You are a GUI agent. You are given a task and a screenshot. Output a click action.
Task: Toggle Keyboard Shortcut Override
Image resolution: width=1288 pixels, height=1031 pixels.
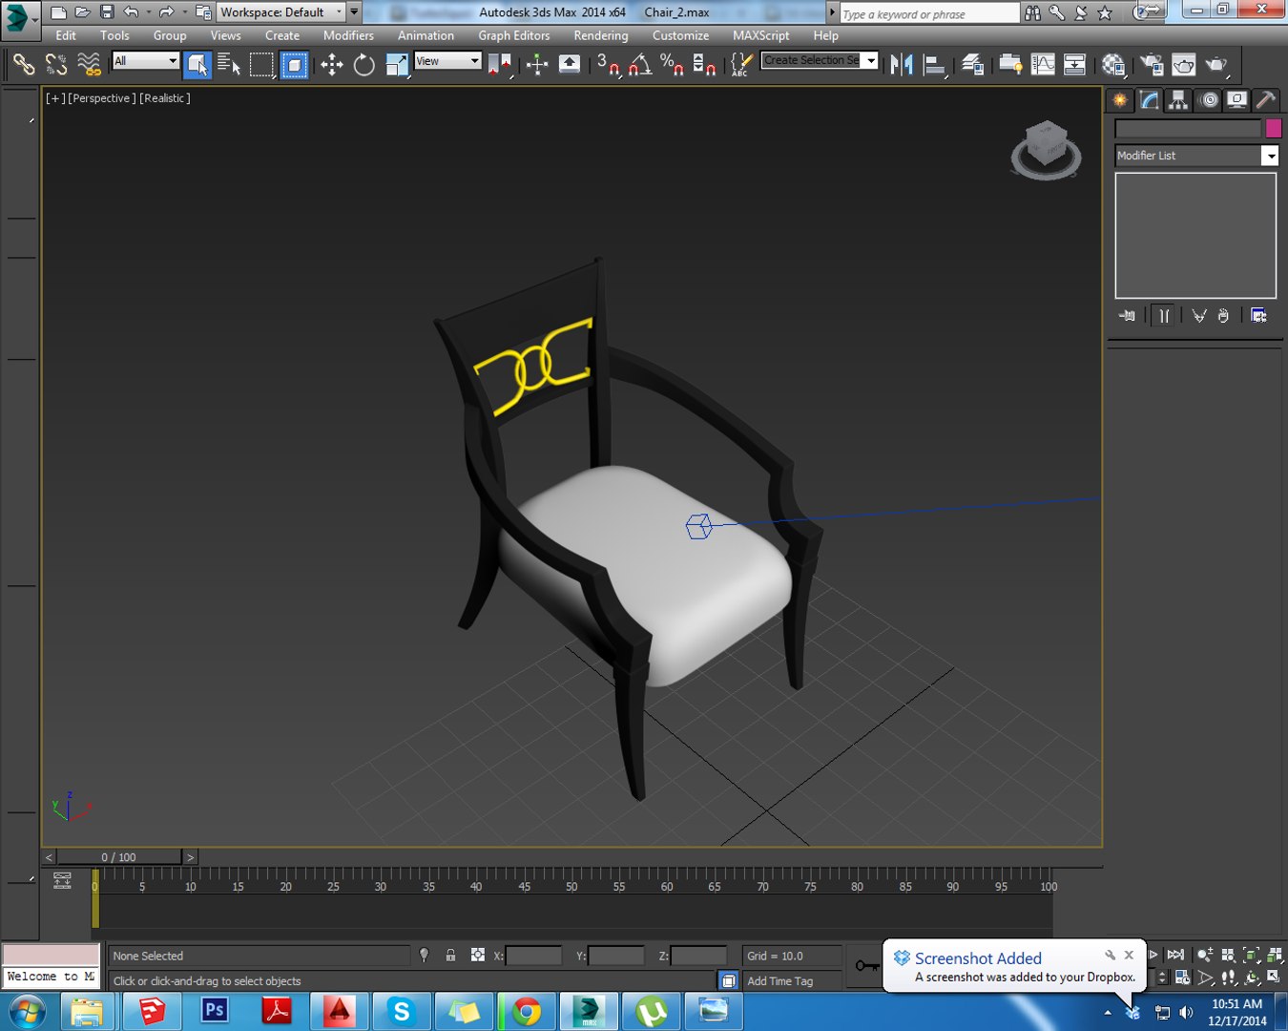click(570, 64)
